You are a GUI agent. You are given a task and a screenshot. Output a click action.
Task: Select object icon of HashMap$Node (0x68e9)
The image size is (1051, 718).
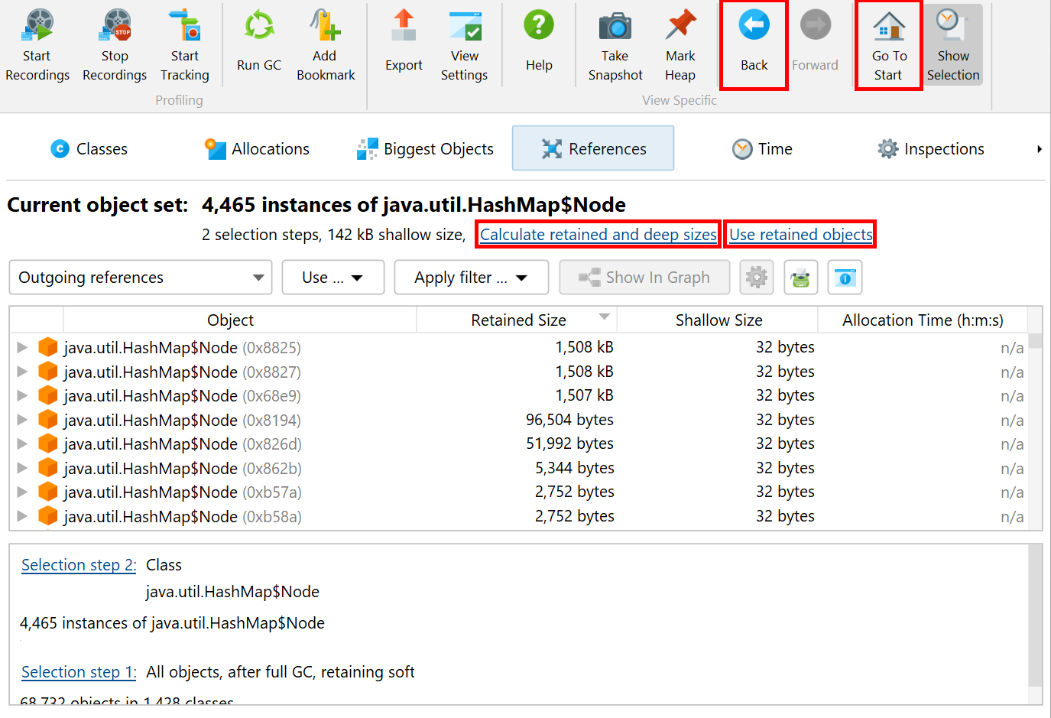pyautogui.click(x=48, y=396)
